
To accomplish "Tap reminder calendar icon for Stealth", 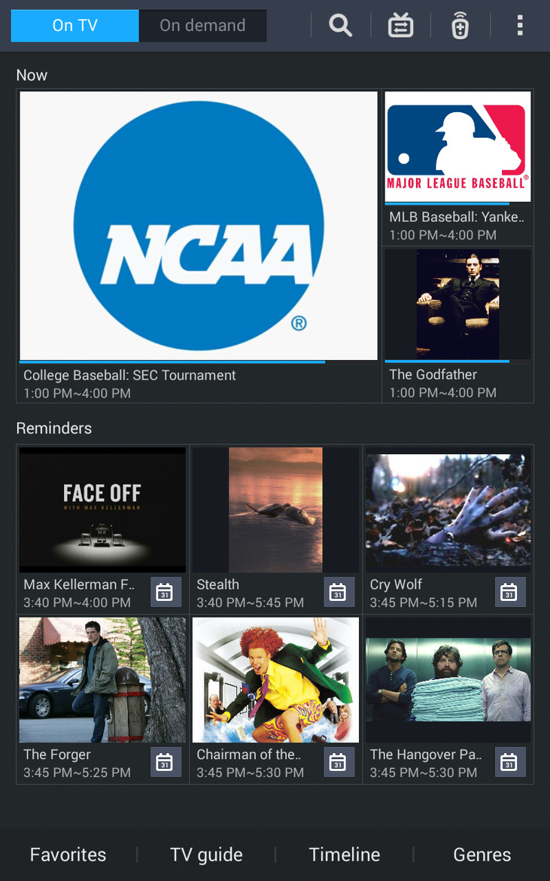I will [339, 592].
